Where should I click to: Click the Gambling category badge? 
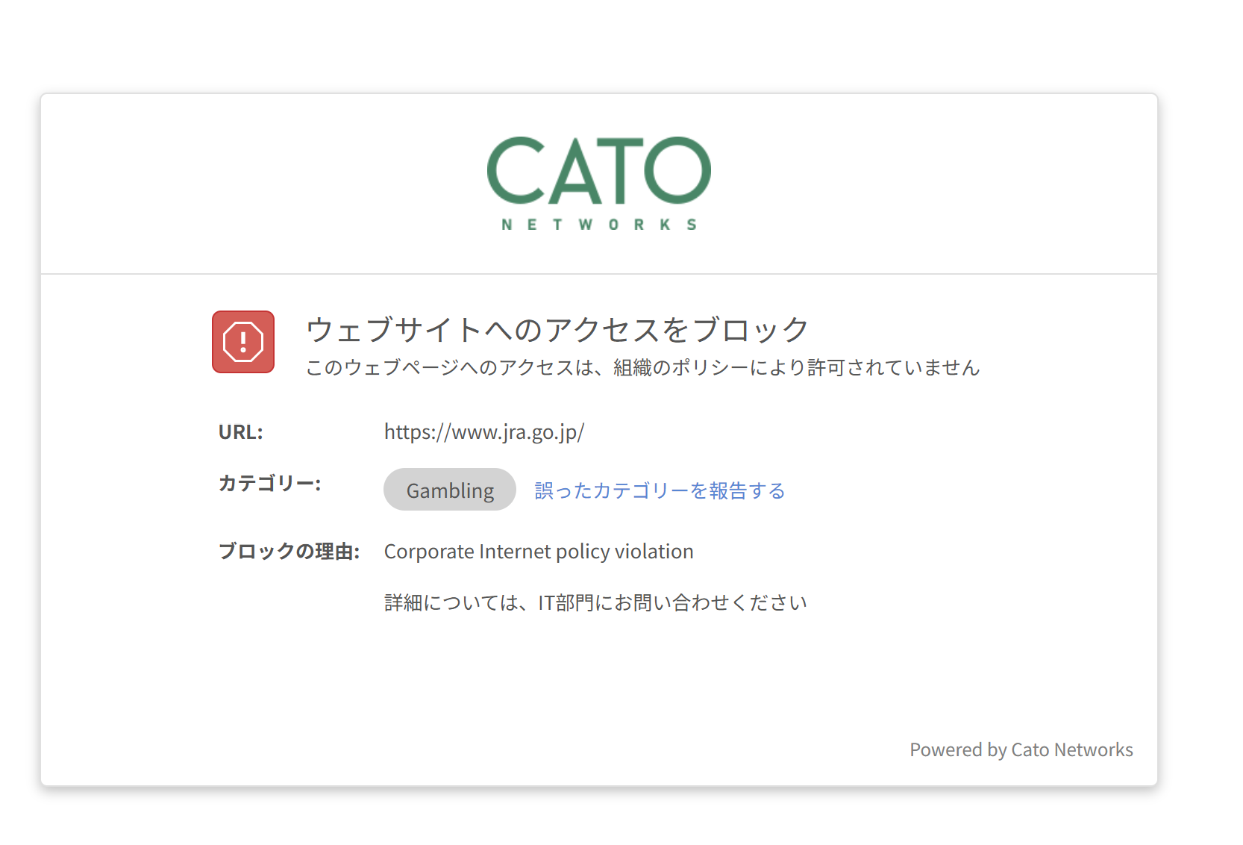[450, 490]
